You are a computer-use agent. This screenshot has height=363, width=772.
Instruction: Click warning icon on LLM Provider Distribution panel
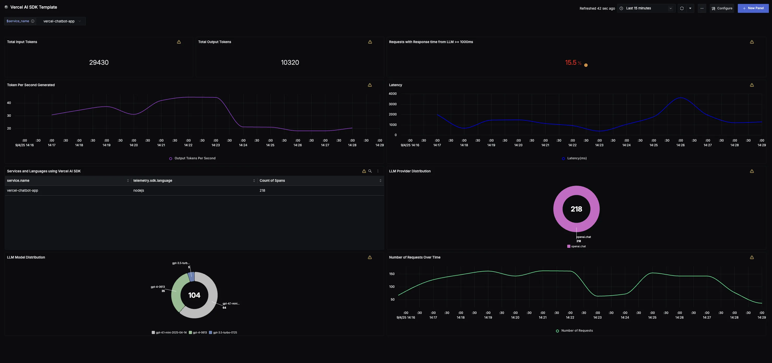[x=752, y=171]
